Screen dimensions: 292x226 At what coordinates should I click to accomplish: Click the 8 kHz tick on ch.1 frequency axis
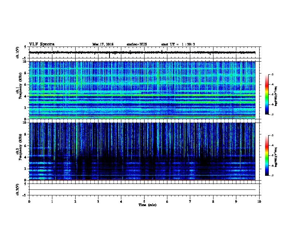pos(25,73)
